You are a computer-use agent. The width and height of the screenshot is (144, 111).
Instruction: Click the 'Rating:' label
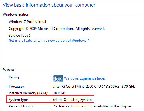(x=14, y=77)
